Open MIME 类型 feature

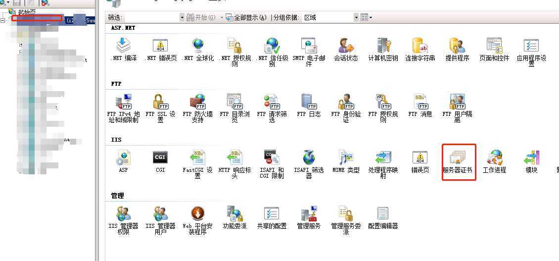click(346, 162)
